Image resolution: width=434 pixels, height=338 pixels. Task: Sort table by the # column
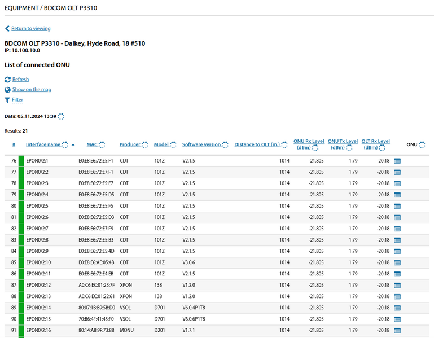click(14, 144)
